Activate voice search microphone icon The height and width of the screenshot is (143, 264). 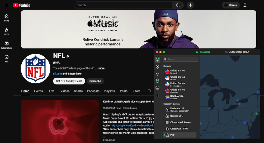tap(190, 5)
